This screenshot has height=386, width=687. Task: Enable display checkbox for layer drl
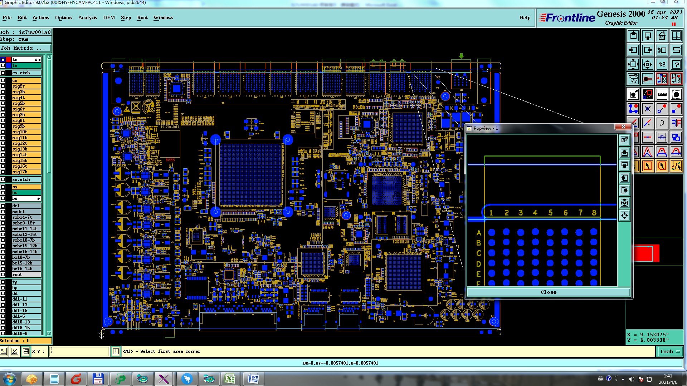(x=3, y=206)
